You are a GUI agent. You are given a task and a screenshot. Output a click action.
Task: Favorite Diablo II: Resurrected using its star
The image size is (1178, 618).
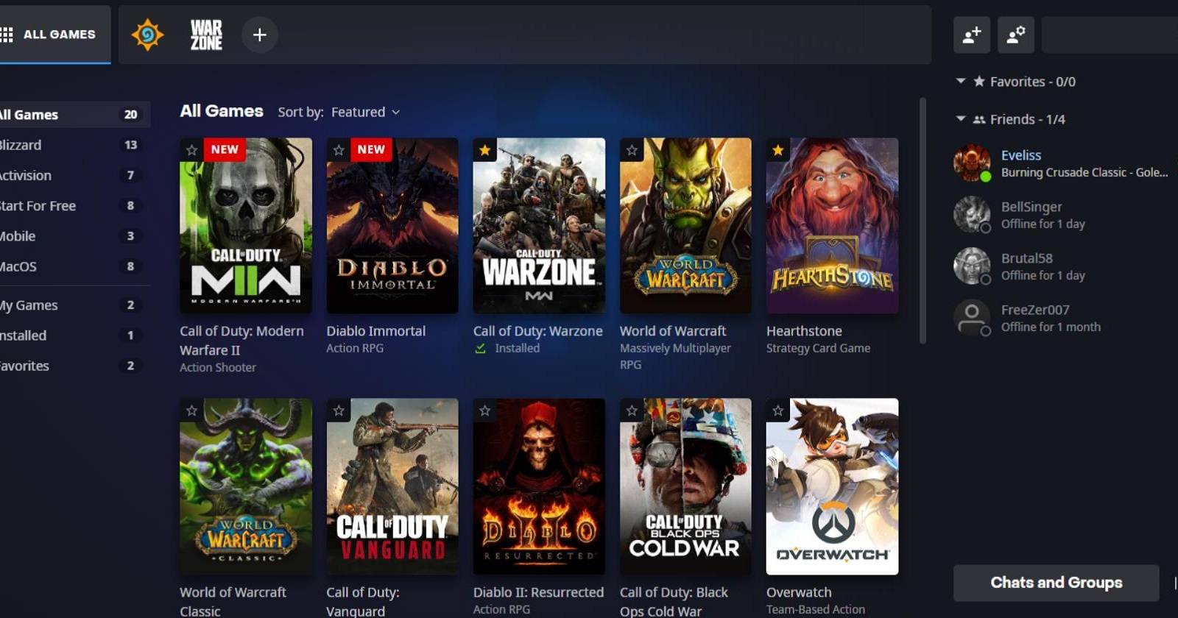485,411
